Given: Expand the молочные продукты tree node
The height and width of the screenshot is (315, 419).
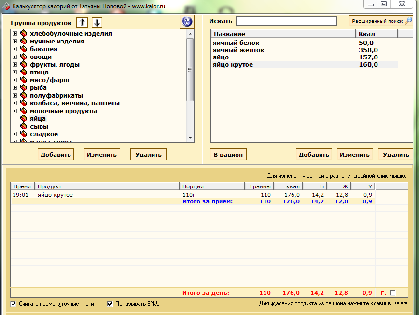Looking at the screenshot, I should tap(14, 111).
